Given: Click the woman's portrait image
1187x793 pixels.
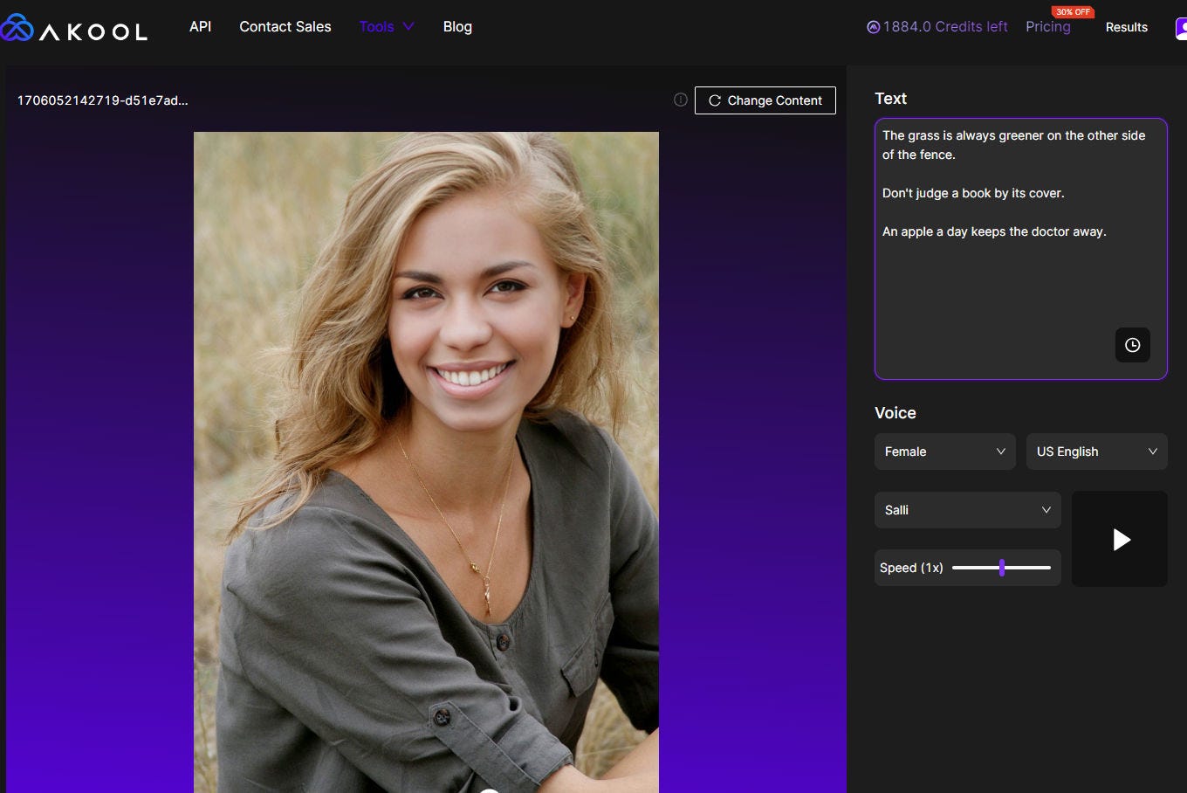Looking at the screenshot, I should 426,462.
